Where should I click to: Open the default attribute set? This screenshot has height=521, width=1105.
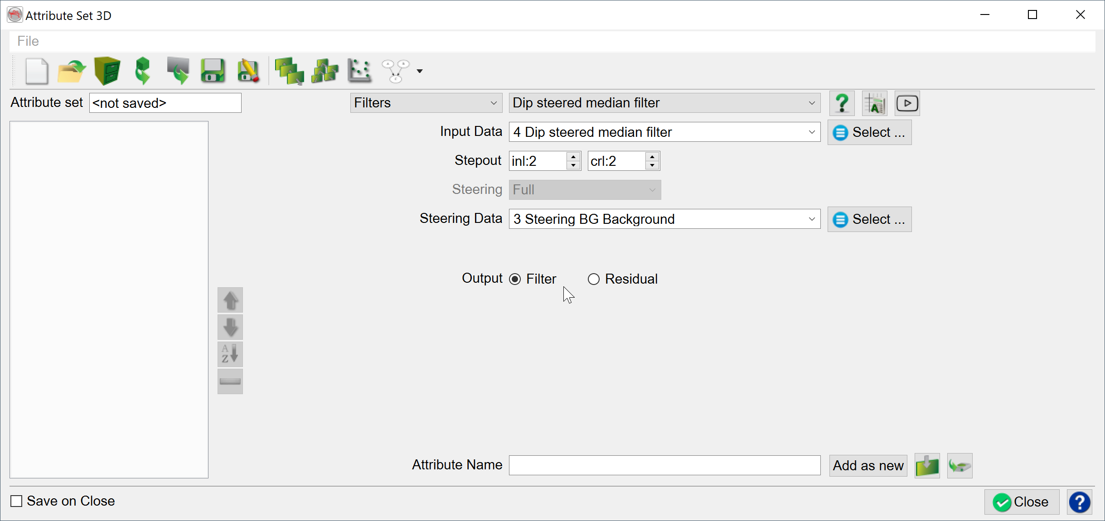tap(107, 71)
